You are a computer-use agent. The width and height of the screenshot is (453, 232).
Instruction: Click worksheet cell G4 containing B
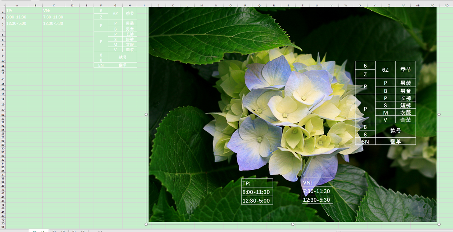(115, 29)
